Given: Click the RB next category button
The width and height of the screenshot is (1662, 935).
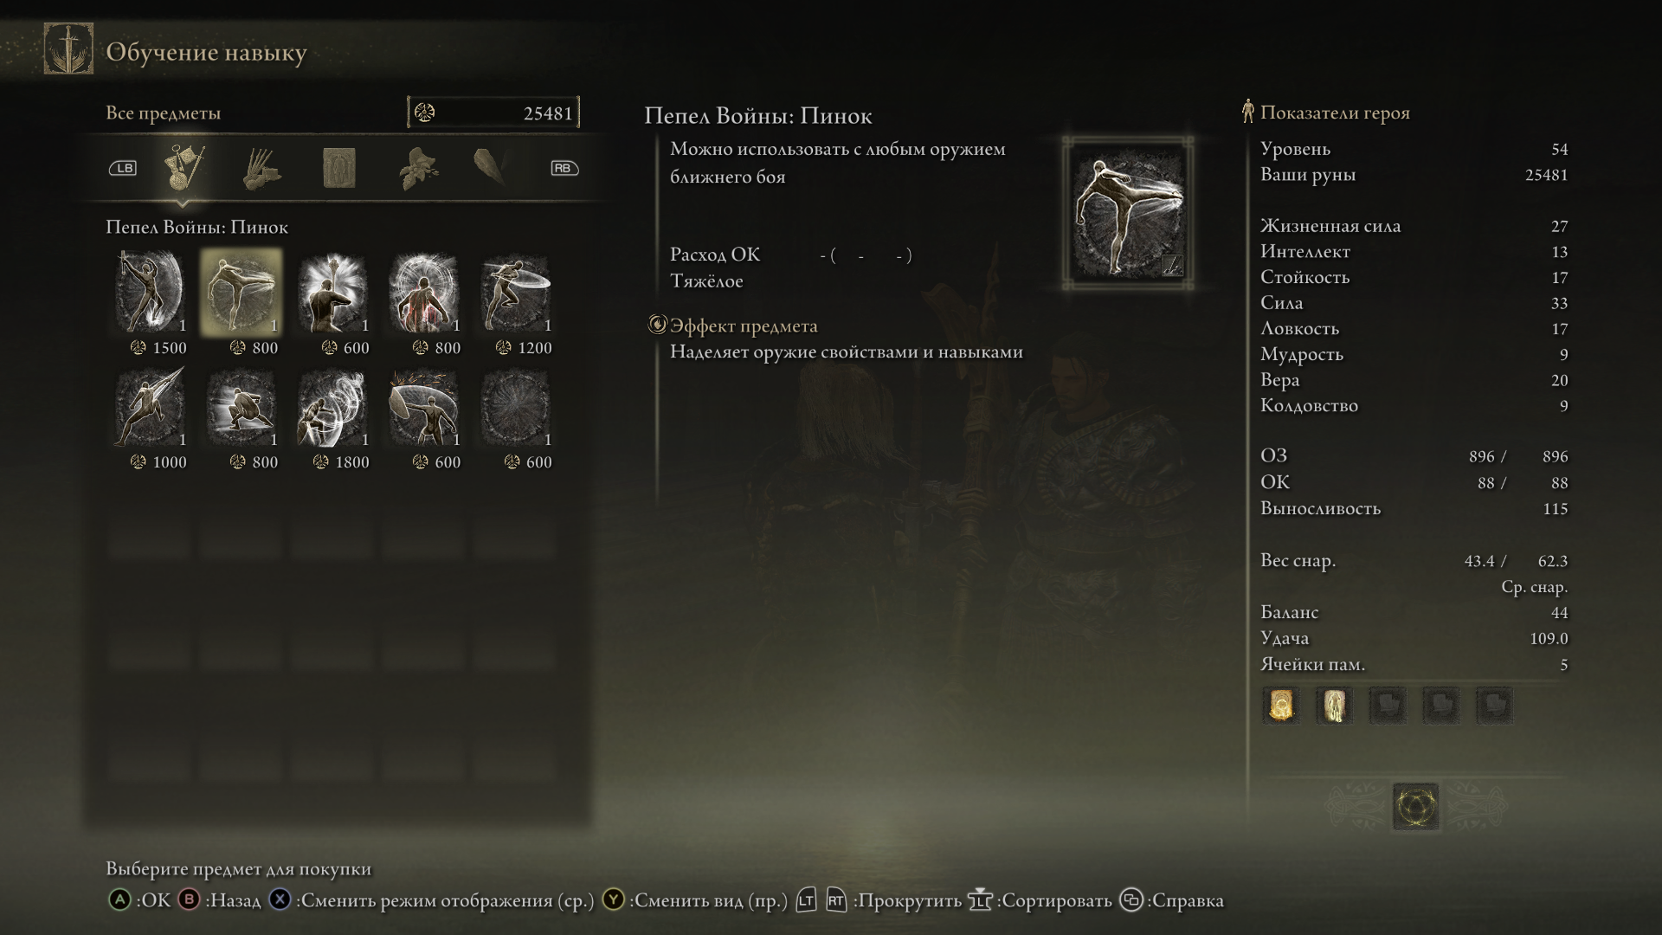Looking at the screenshot, I should tap(564, 168).
